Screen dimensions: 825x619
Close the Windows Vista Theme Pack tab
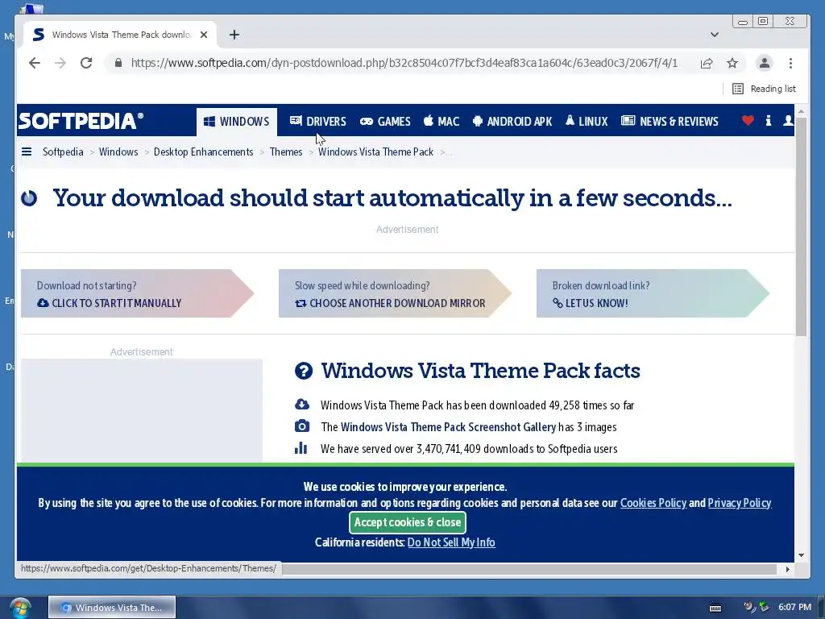204,35
